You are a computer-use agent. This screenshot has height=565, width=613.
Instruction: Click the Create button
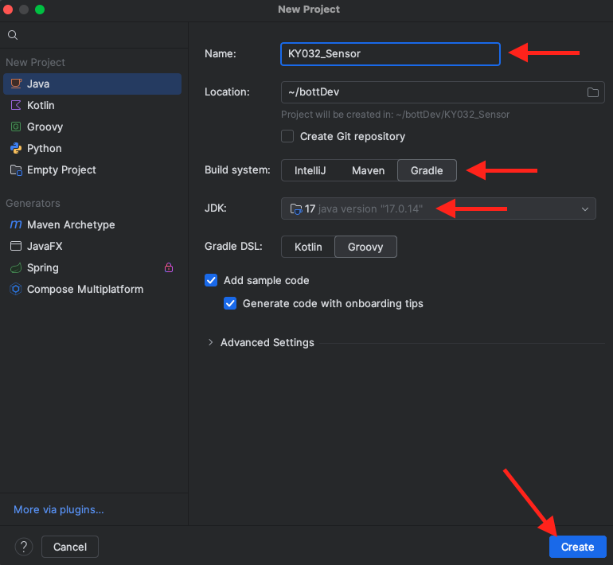coord(577,547)
